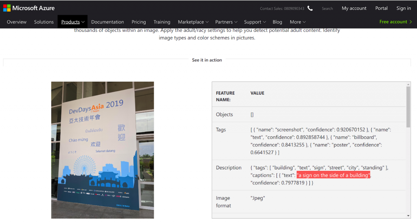The image size is (417, 223).
Task: Open the Training nav item
Action: click(162, 22)
